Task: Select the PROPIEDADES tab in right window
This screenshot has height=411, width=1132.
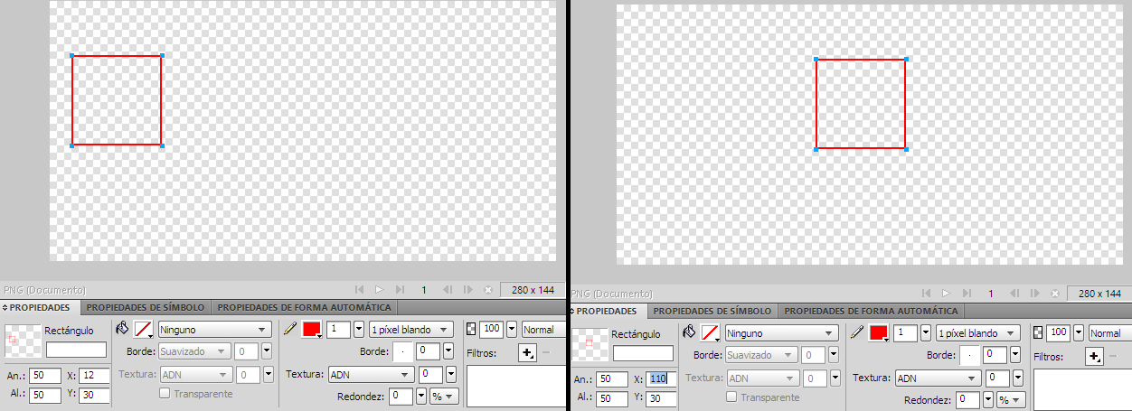Action: click(x=607, y=311)
